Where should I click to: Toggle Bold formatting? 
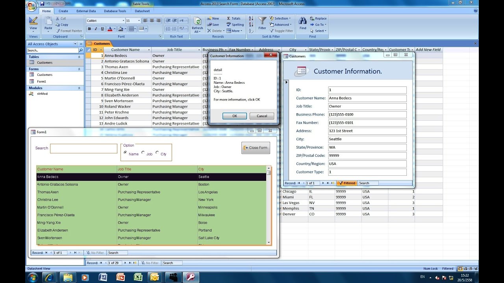coord(89,29)
